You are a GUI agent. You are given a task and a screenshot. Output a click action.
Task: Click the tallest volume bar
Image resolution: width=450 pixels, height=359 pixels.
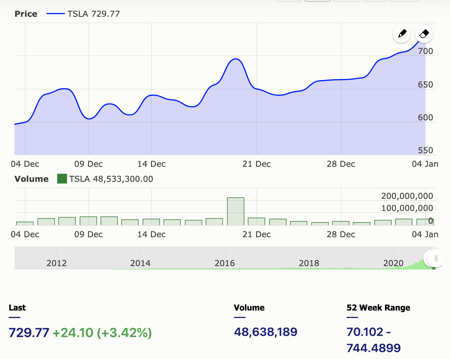[x=236, y=211]
